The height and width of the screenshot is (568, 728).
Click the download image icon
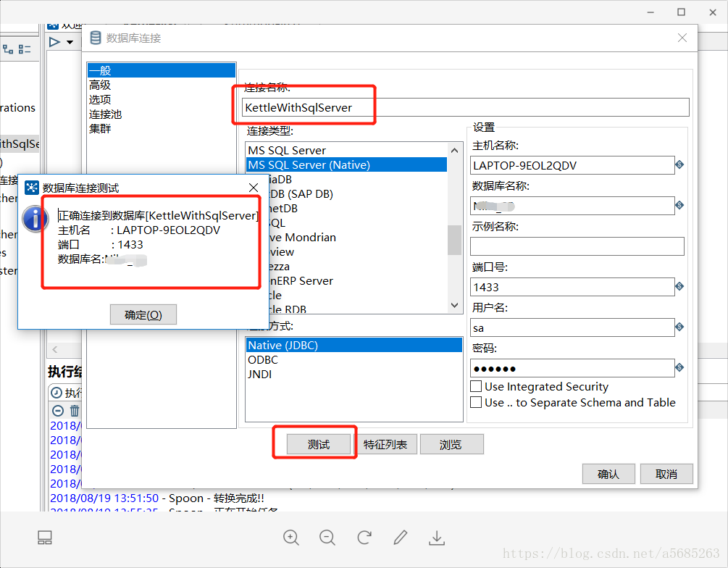[x=436, y=538]
